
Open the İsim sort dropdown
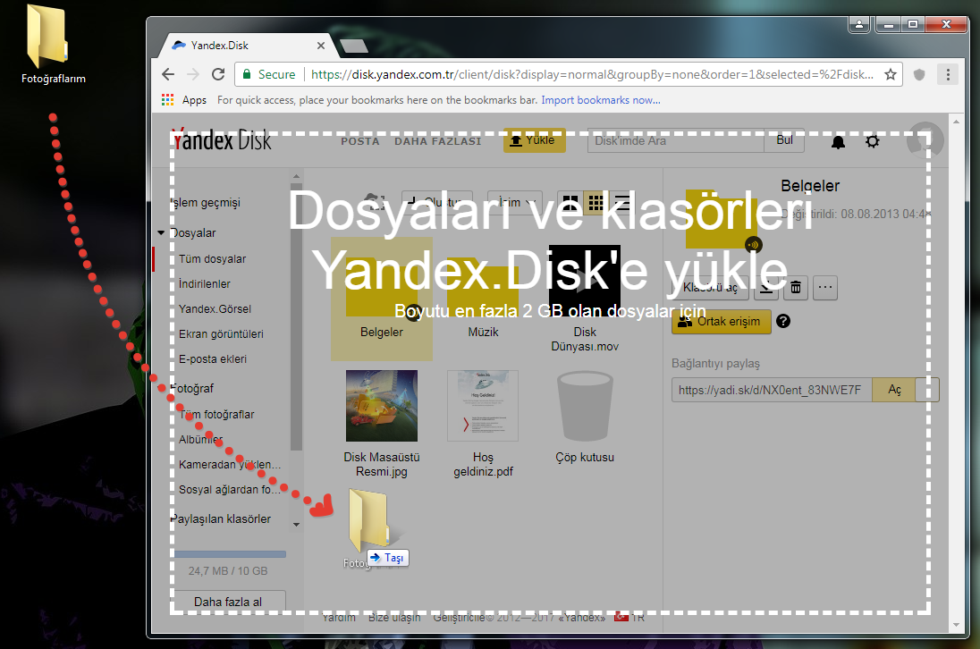pos(514,202)
